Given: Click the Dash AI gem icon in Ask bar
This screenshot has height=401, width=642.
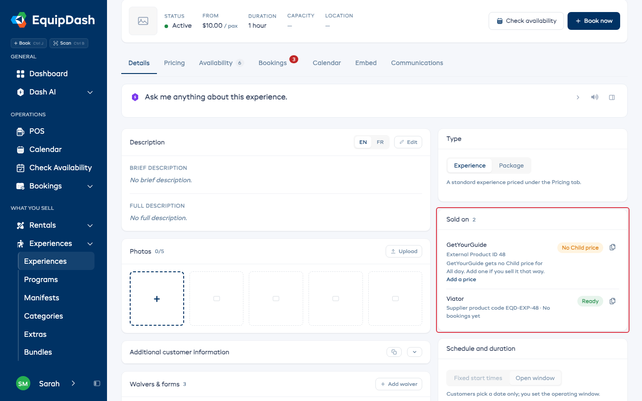Looking at the screenshot, I should coord(135,97).
